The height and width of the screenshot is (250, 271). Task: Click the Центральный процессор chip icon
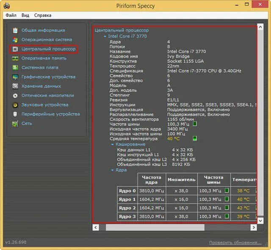click(x=15, y=49)
